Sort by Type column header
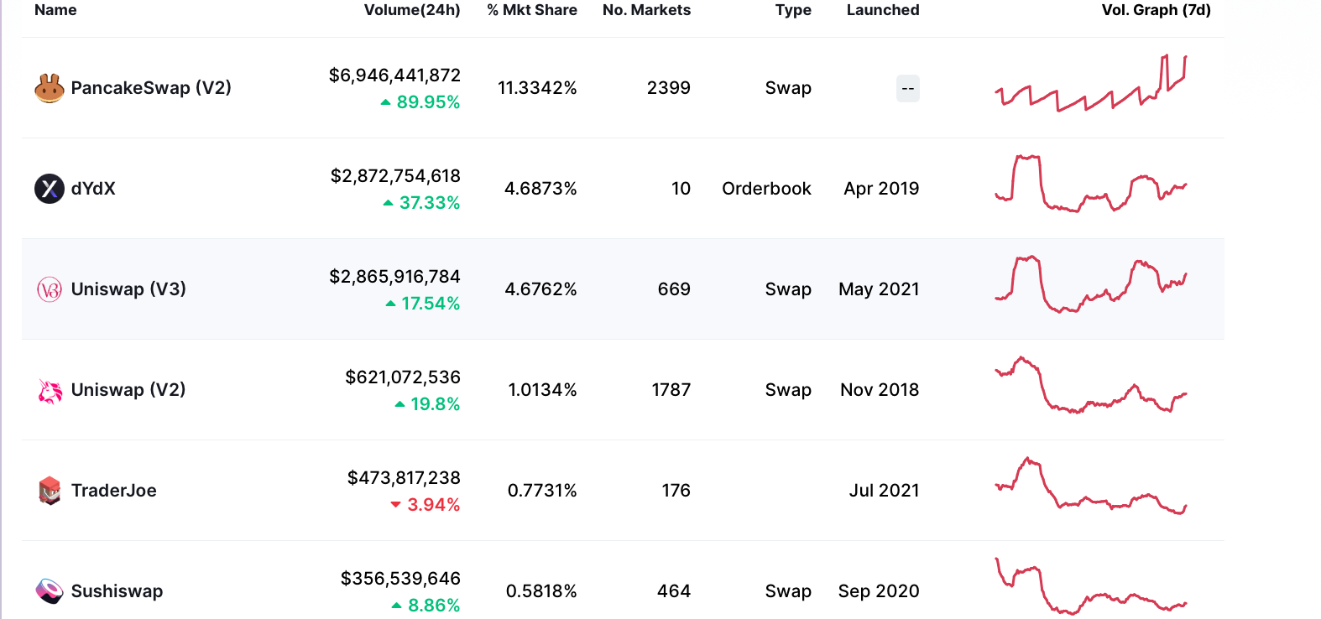 (793, 10)
